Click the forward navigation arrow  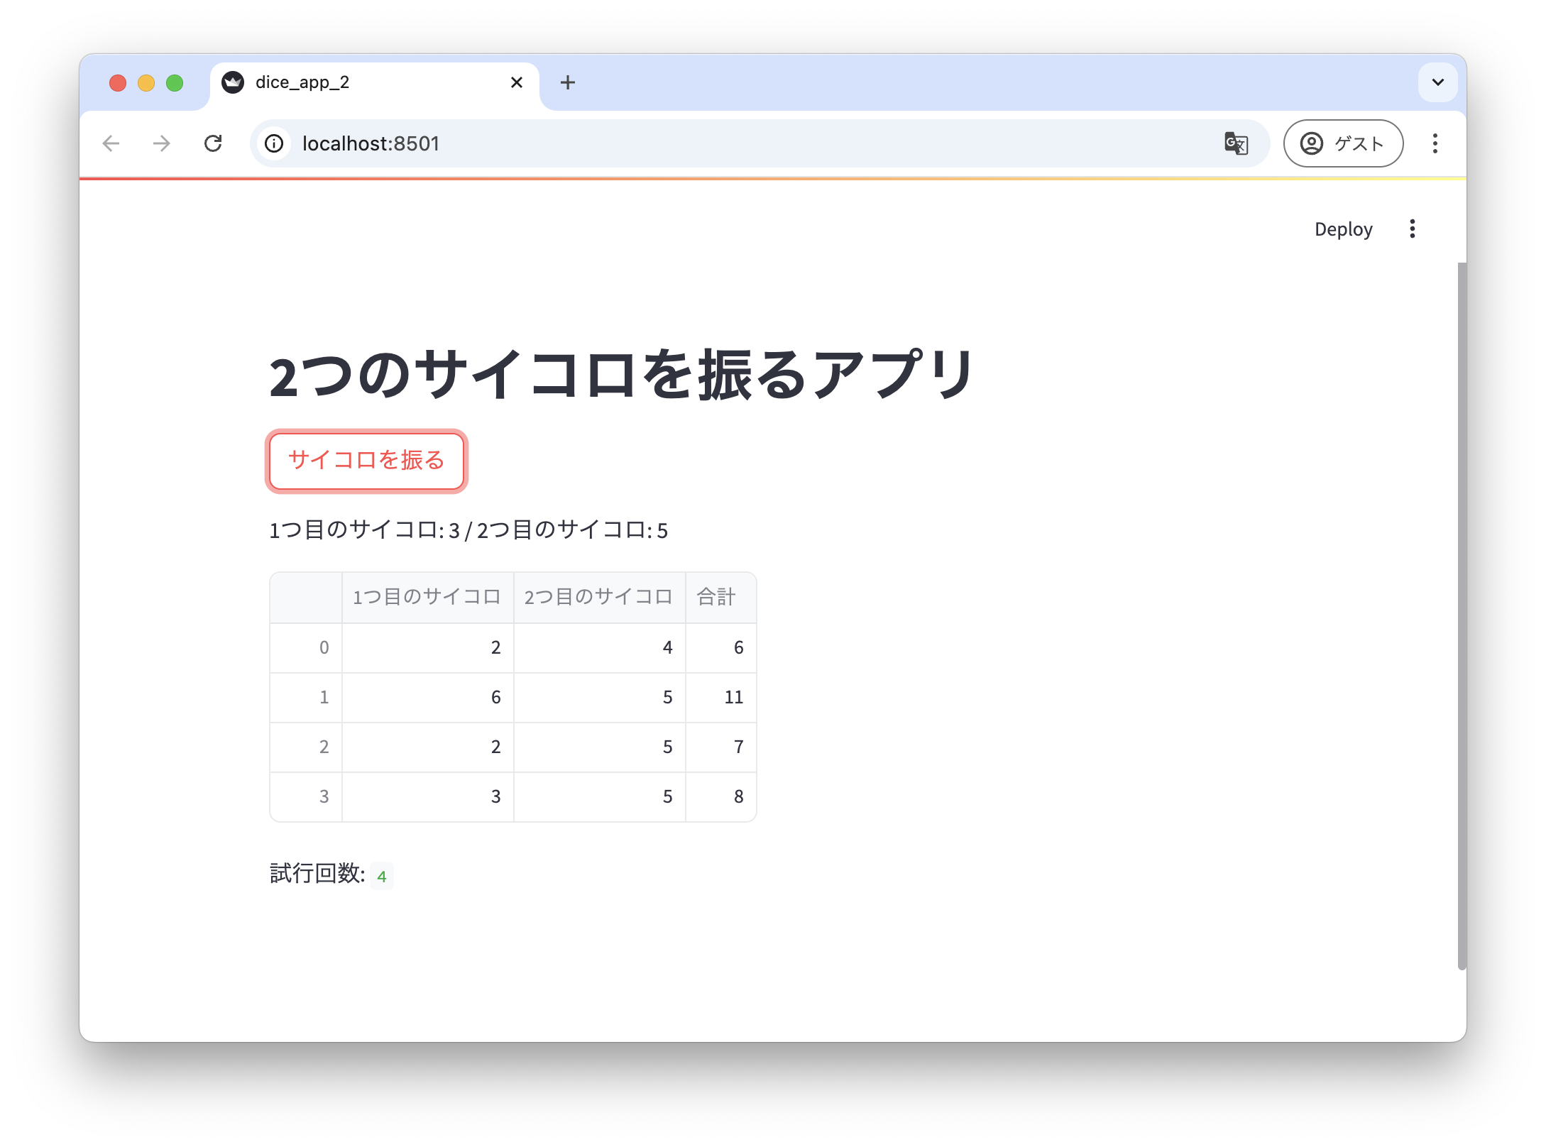[x=162, y=143]
